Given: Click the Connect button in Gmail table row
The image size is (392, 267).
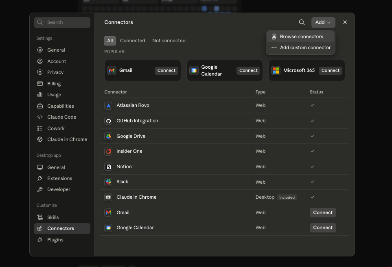Looking at the screenshot, I should click(323, 213).
